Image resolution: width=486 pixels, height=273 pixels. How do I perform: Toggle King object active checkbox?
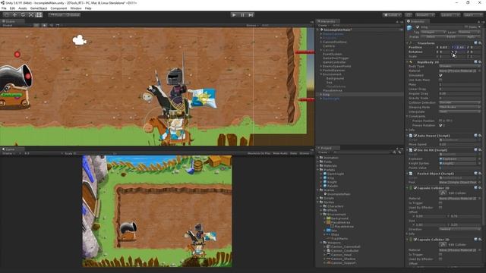417,27
